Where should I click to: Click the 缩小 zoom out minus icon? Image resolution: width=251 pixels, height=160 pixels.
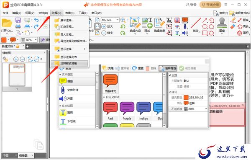104,33
